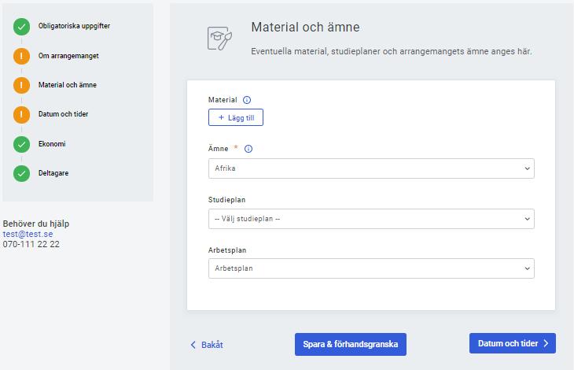Click the info icon next to Ämne label
This screenshot has width=574, height=370.
248,149
